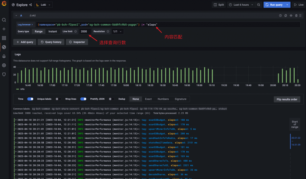Open the Resolution 1/1 dropdown
The height and width of the screenshot is (179, 306).
coord(117,31)
